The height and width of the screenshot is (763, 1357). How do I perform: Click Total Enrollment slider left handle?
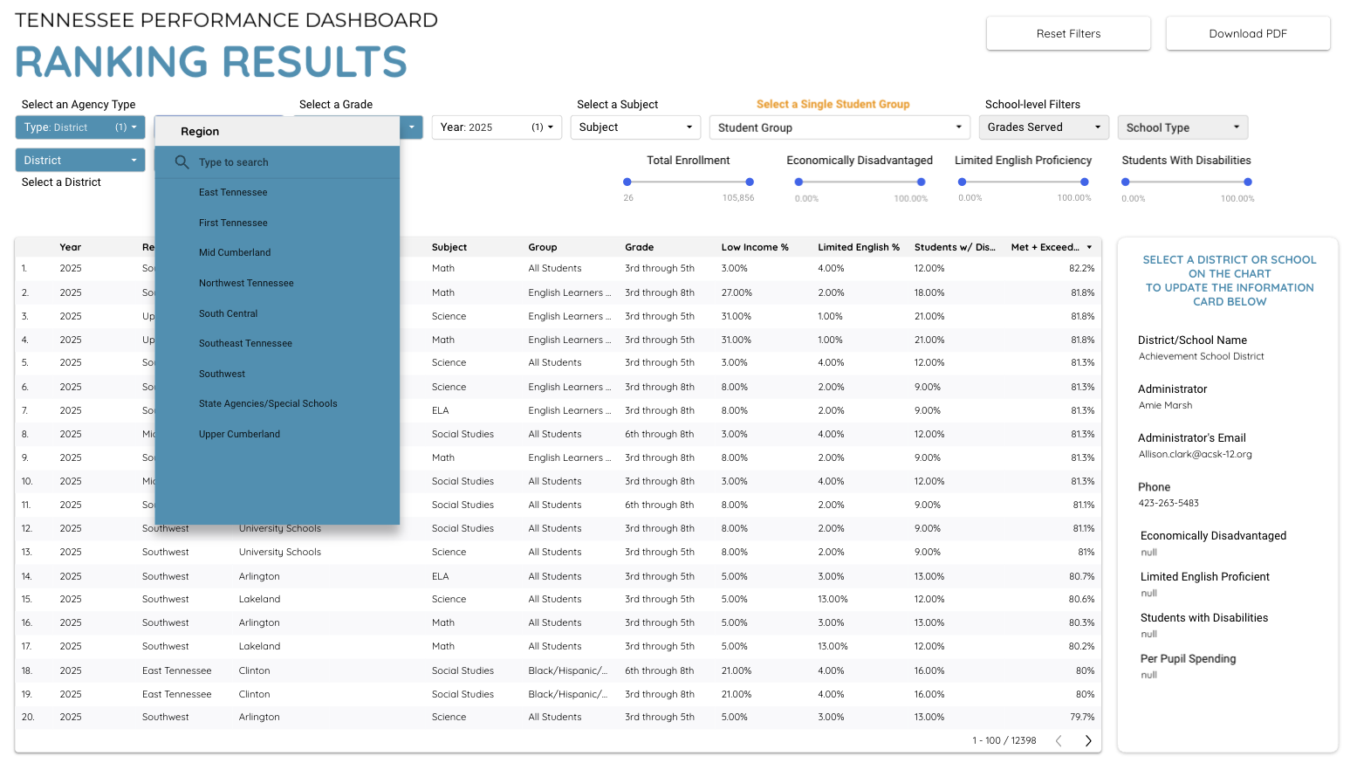pyautogui.click(x=627, y=182)
